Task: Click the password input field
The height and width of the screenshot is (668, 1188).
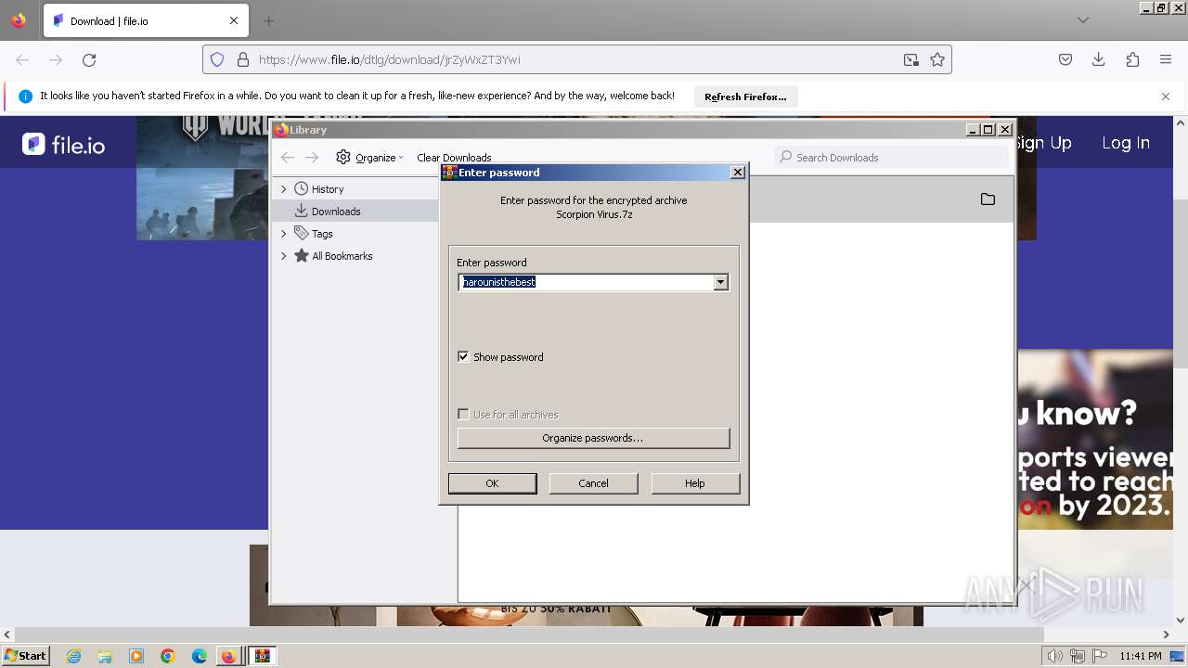Action: (x=586, y=282)
